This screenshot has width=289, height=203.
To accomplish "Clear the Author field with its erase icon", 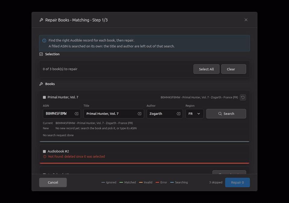I will coord(179,114).
